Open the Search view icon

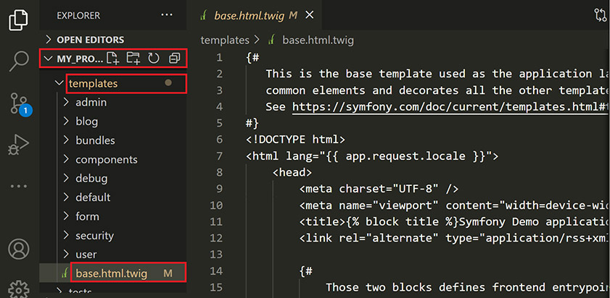point(19,61)
